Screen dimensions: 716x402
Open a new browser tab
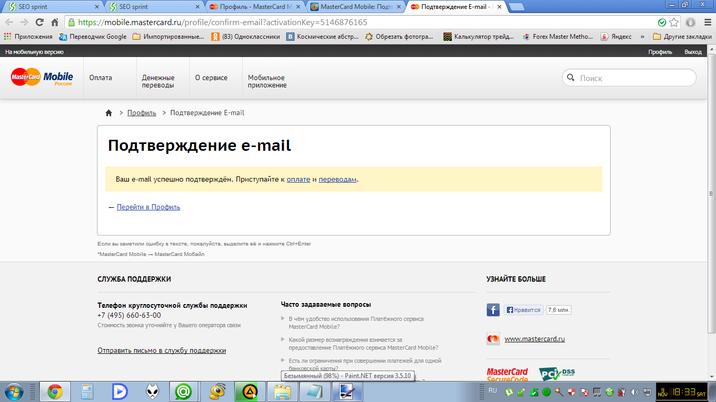(x=517, y=7)
